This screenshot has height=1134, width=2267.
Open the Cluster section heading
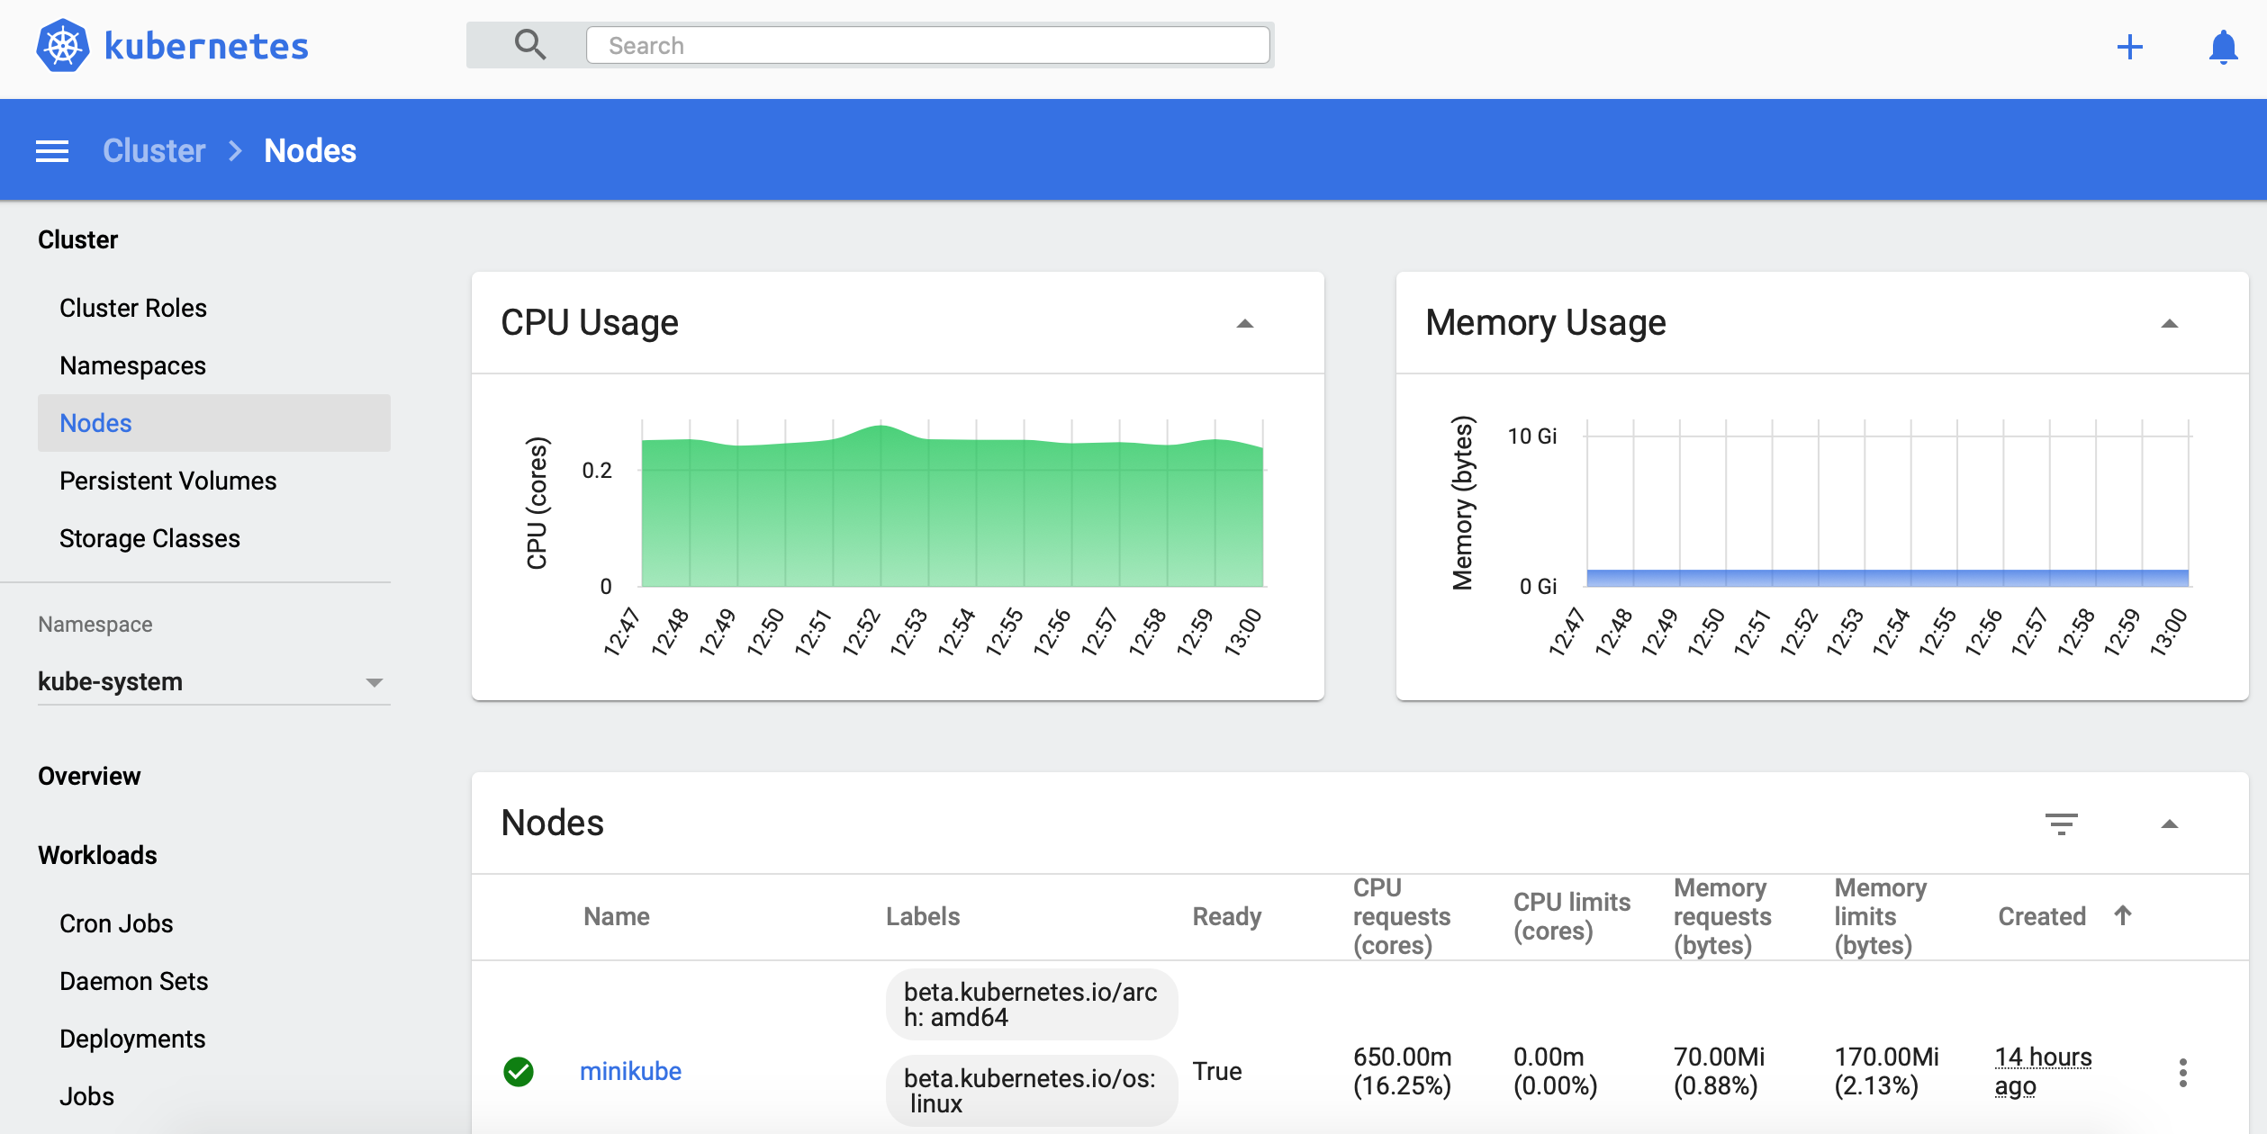(77, 239)
